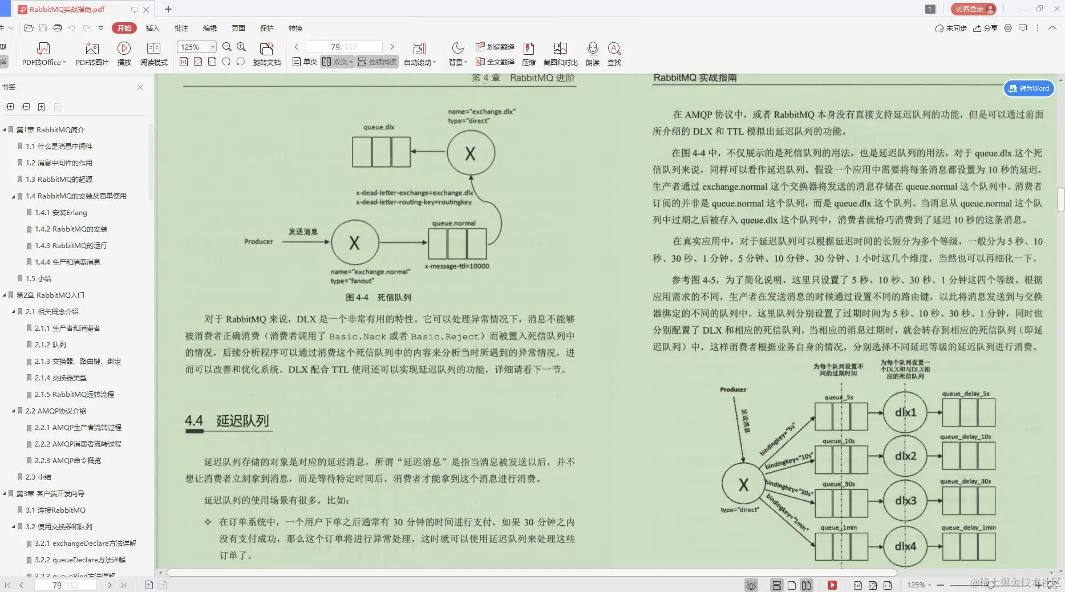Switch to the 插入 ribbon tab
1065x592 pixels.
(152, 28)
